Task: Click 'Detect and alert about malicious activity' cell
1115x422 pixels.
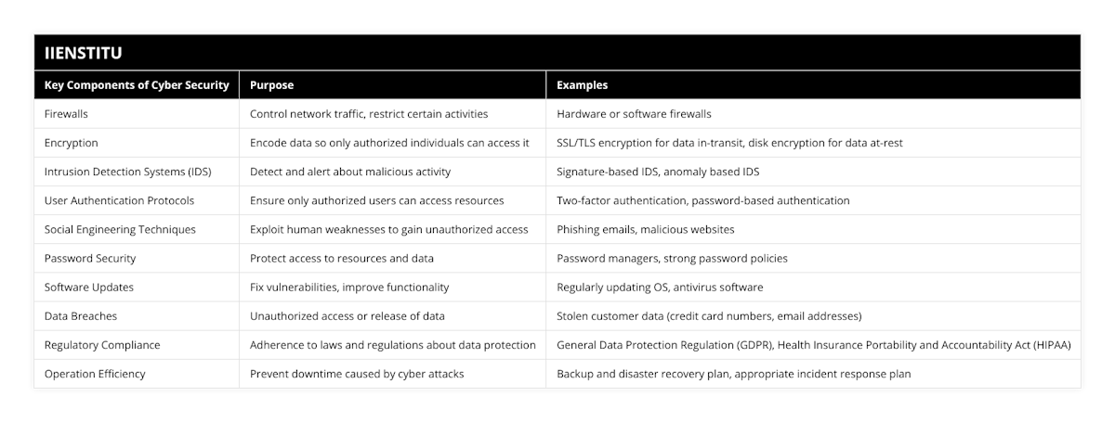Action: coord(350,172)
